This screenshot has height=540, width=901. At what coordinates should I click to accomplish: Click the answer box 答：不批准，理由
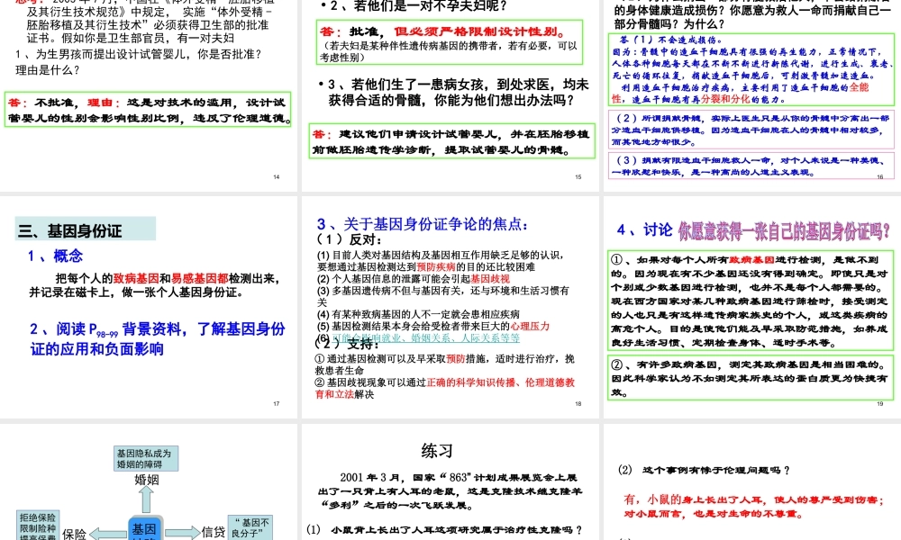149,110
